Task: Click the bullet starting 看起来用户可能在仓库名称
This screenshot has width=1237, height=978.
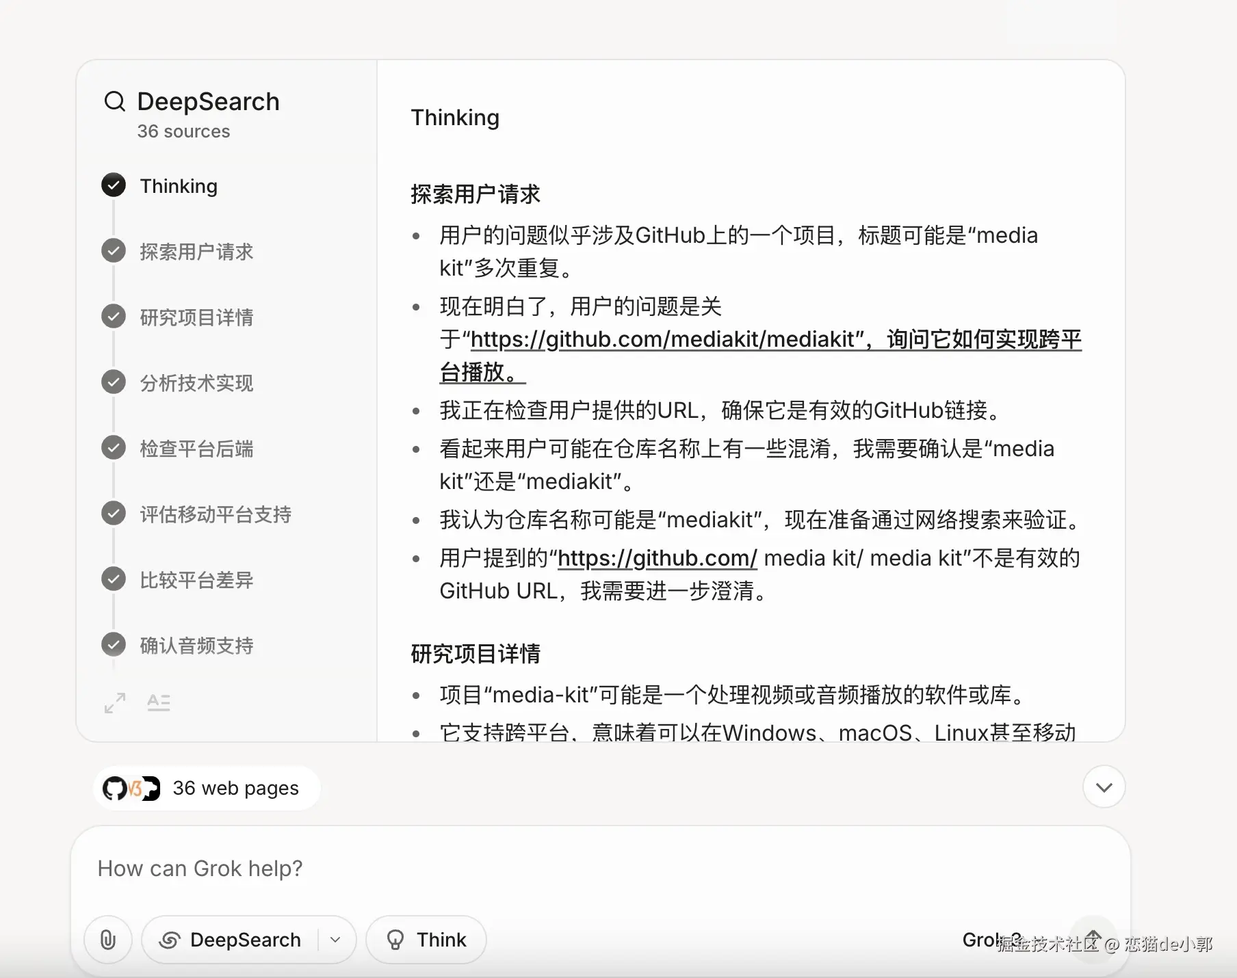Action: (747, 465)
